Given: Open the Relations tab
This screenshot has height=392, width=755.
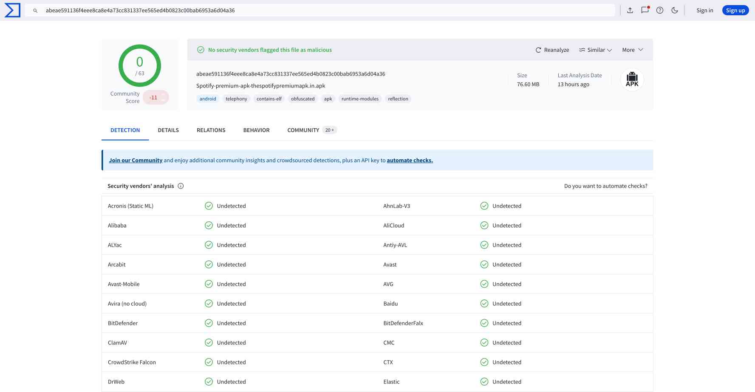Looking at the screenshot, I should [211, 130].
